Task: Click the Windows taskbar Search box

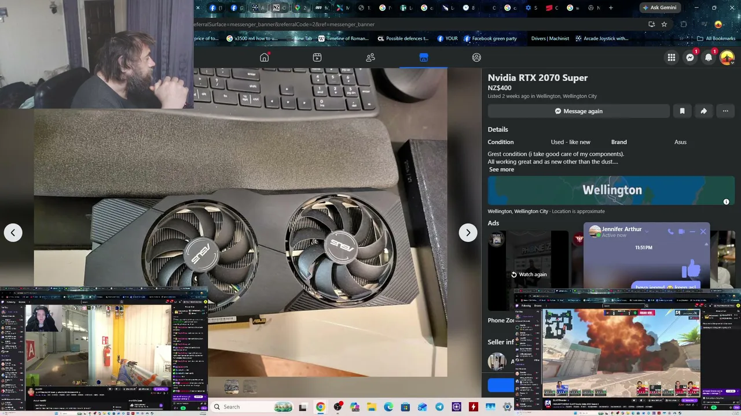Action: 251,407
